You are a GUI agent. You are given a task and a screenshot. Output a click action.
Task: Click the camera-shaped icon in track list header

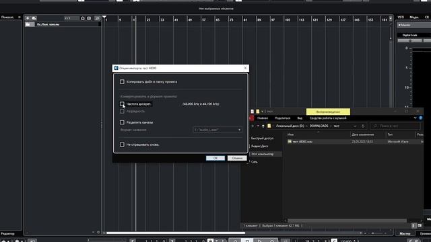[x=82, y=18]
